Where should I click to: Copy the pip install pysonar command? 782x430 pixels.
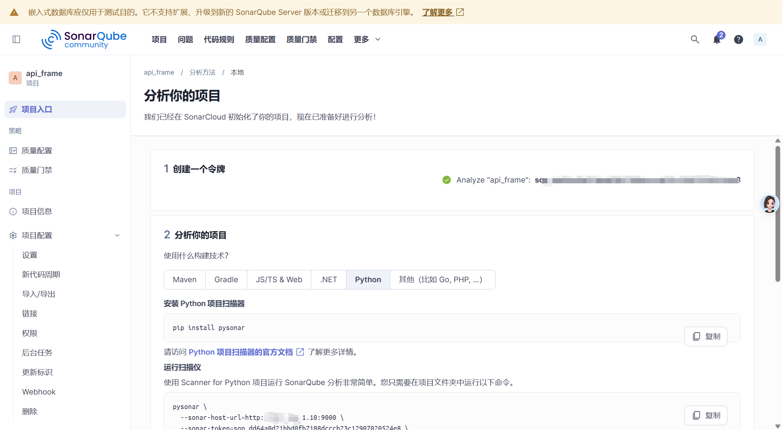tap(706, 337)
